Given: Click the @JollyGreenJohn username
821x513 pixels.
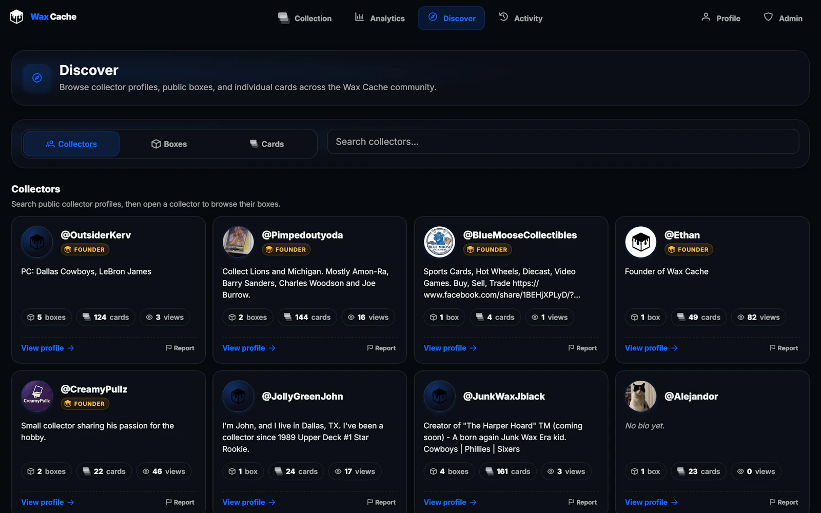Looking at the screenshot, I should tap(302, 396).
